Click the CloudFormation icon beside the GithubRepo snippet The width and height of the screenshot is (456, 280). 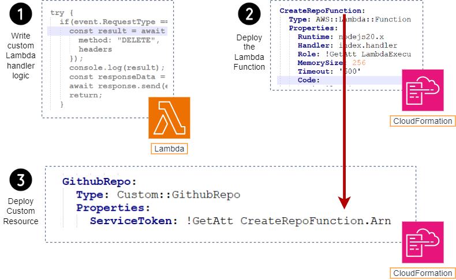pyautogui.click(x=423, y=242)
